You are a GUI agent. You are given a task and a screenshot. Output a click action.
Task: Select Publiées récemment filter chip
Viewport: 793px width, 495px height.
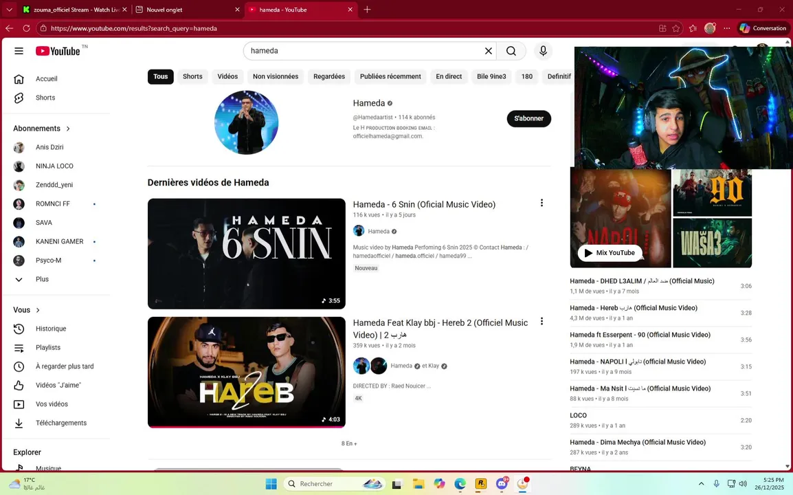pyautogui.click(x=390, y=76)
